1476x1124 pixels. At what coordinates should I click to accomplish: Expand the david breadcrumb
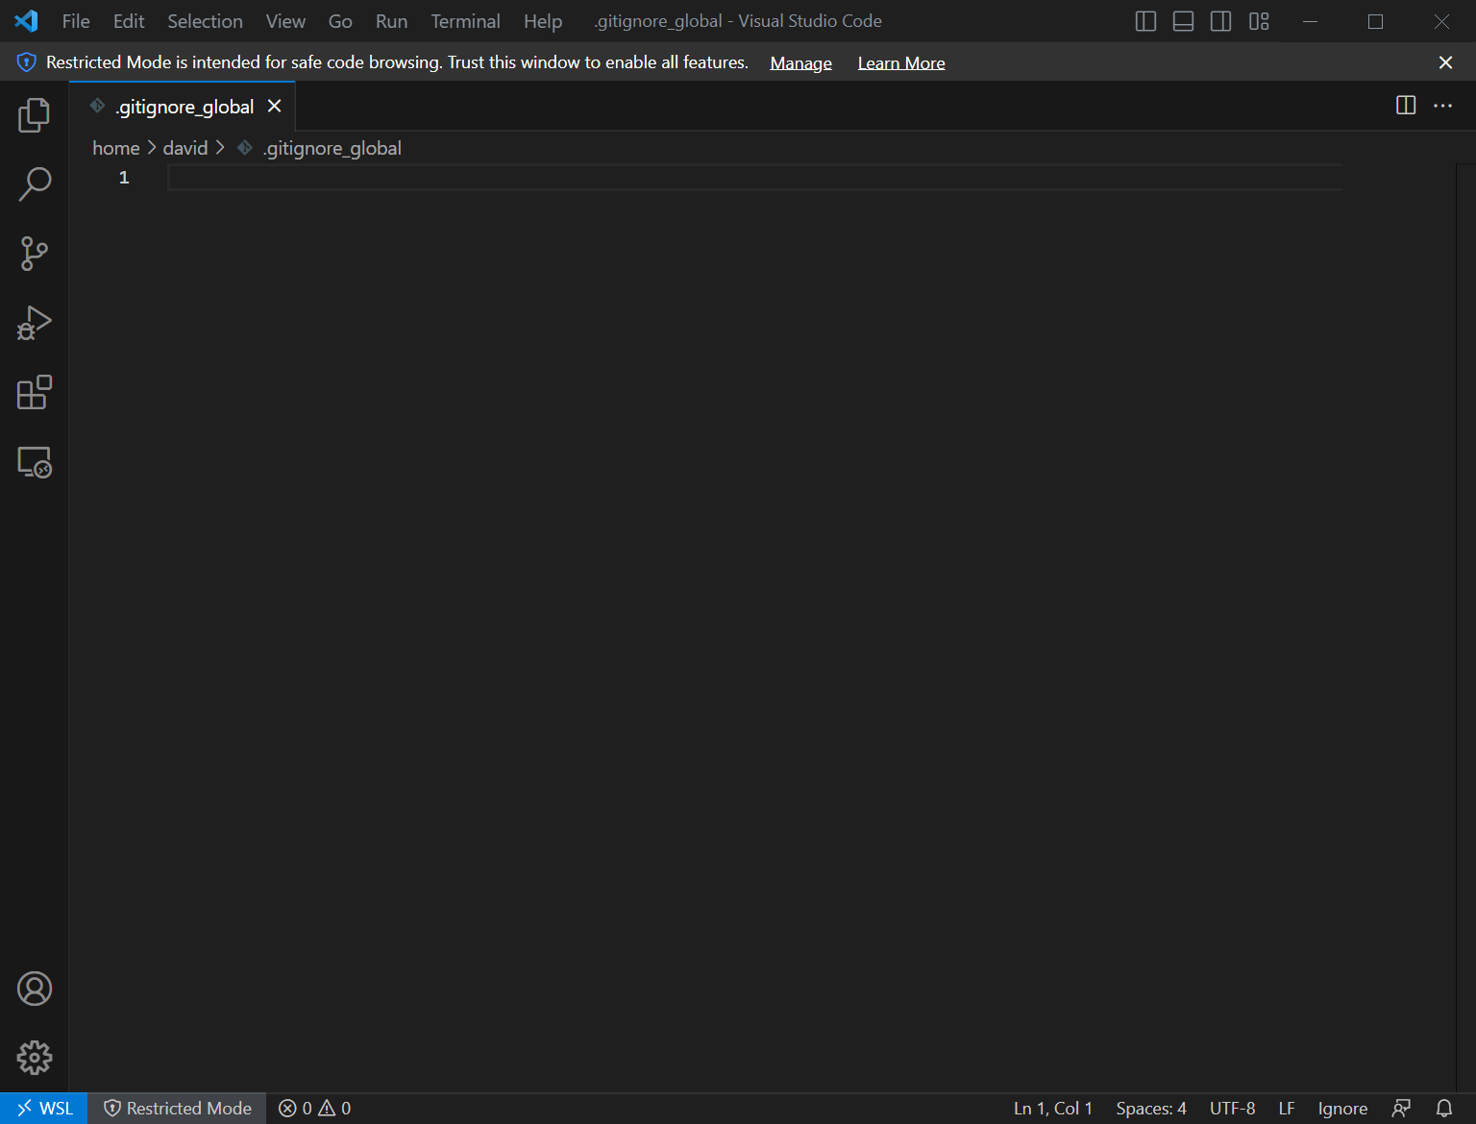point(185,147)
